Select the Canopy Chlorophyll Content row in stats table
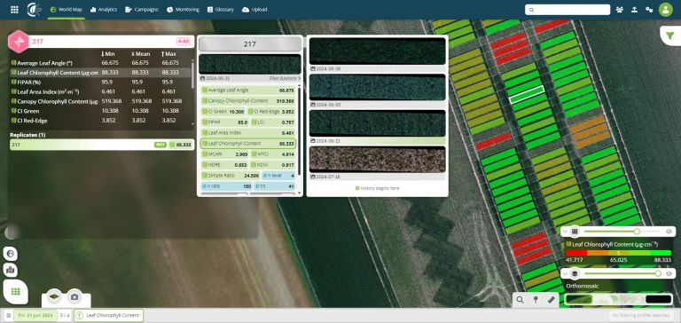Viewport: 681px width, 323px height. click(101, 101)
